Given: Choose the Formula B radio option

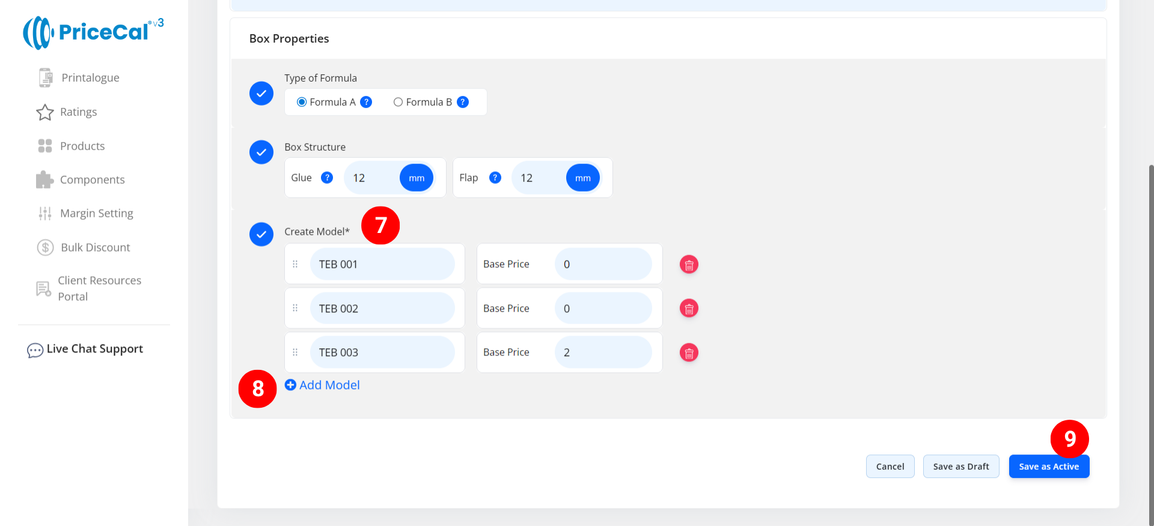Looking at the screenshot, I should 398,102.
